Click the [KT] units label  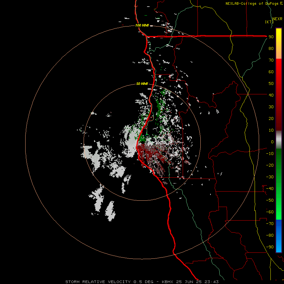point(269,22)
